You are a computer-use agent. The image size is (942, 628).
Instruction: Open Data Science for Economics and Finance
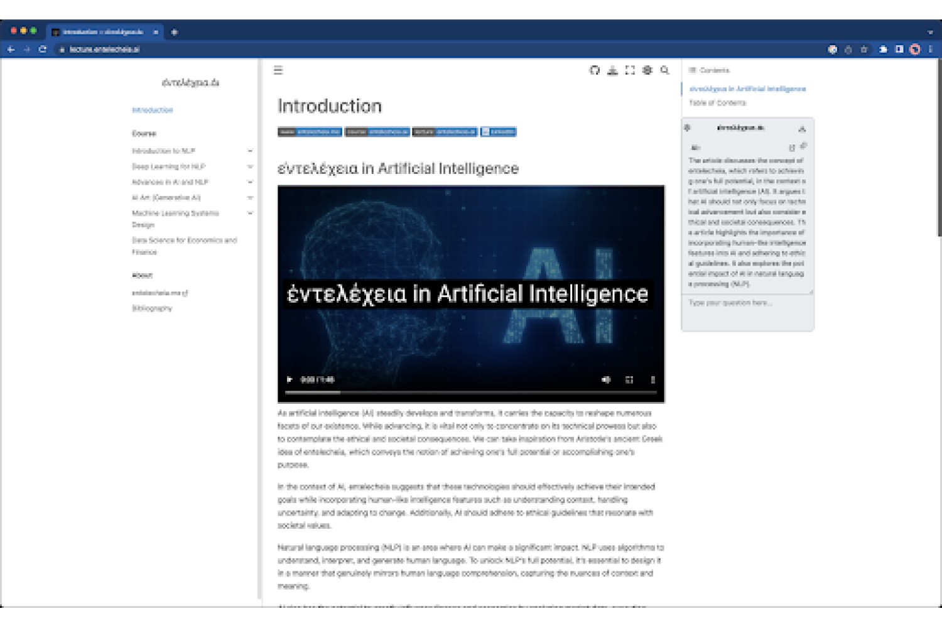[185, 246]
